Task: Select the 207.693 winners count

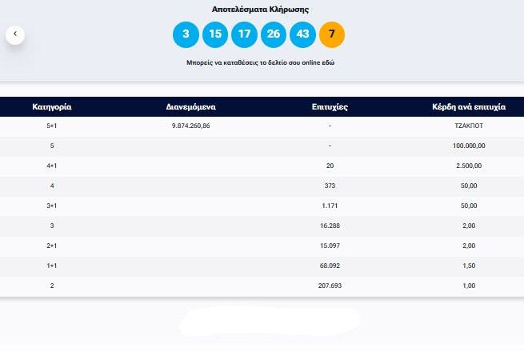Action: (329, 285)
